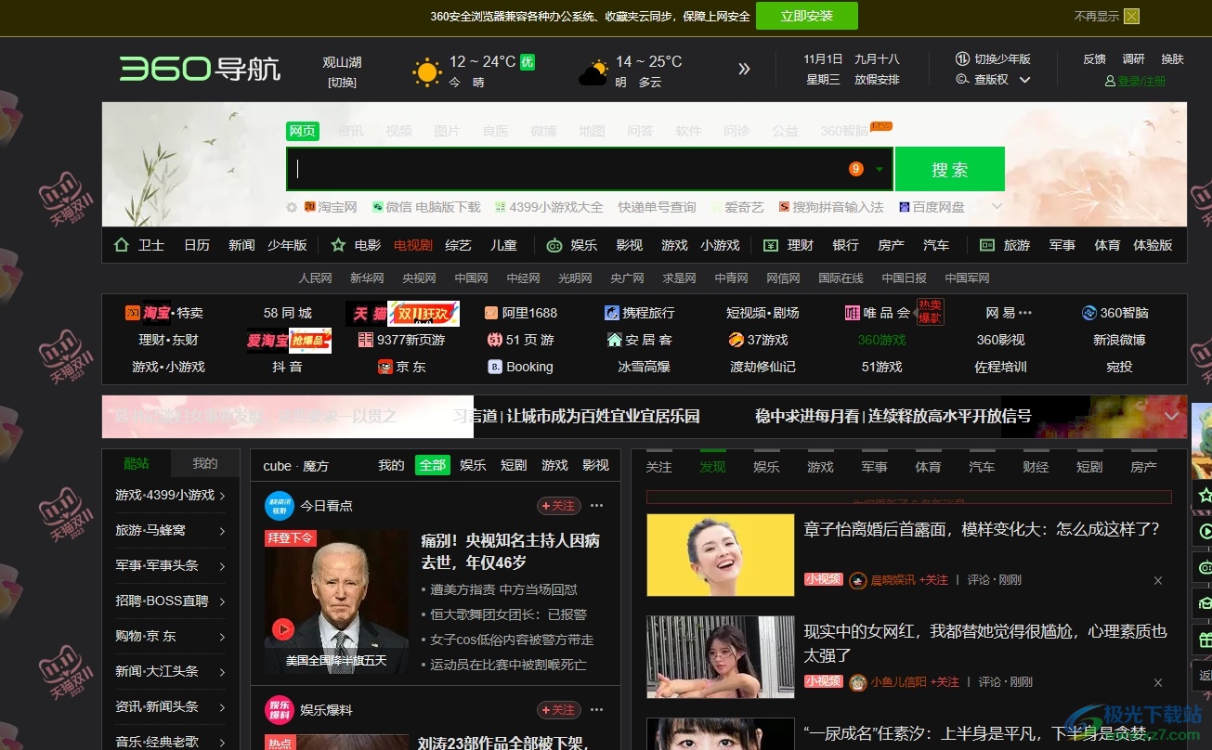The image size is (1212, 750).
Task: Click 登录/注册 login link
Action: [x=1135, y=81]
